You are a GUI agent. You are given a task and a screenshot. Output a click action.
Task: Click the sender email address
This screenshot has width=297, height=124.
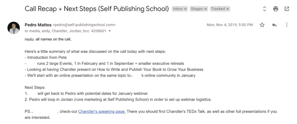[84, 25]
